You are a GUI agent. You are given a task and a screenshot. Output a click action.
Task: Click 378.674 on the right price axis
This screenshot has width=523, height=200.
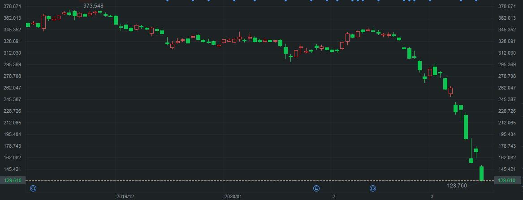click(x=507, y=6)
